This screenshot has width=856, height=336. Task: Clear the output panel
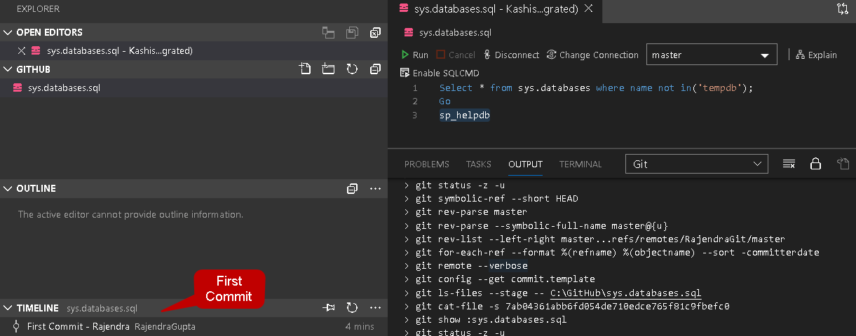click(789, 164)
